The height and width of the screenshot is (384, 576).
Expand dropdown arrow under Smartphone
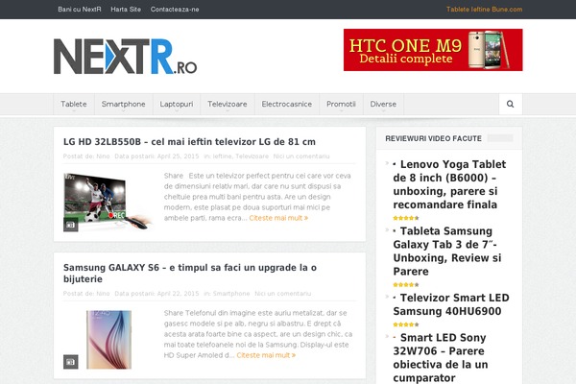click(124, 111)
